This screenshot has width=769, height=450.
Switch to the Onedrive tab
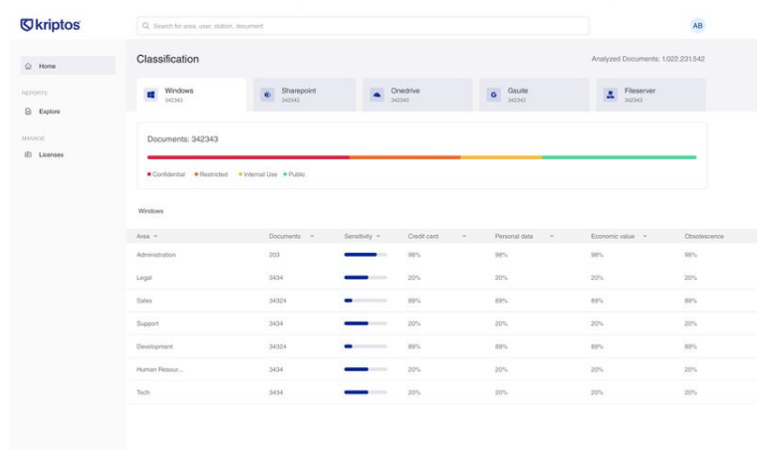click(x=415, y=95)
